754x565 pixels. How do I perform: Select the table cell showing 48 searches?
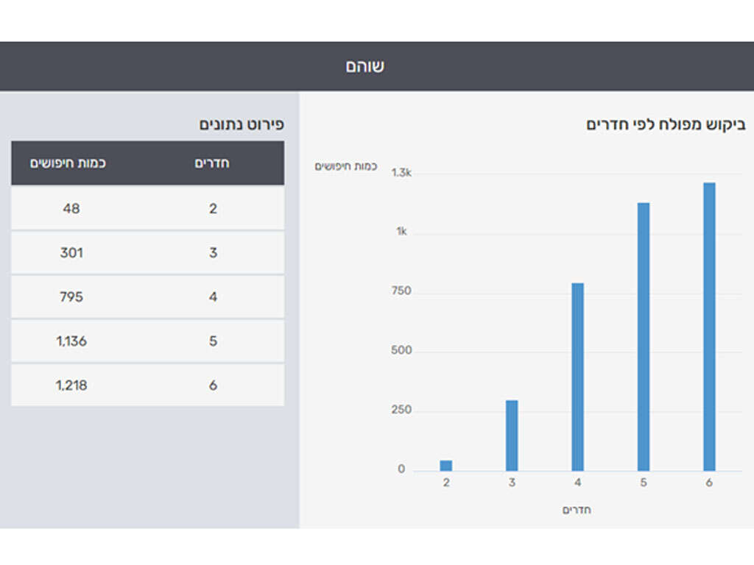[x=71, y=209]
